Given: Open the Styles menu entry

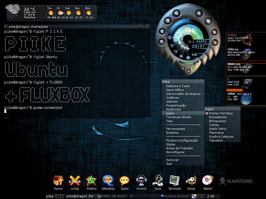Looking at the screenshot, I should pos(183,144).
